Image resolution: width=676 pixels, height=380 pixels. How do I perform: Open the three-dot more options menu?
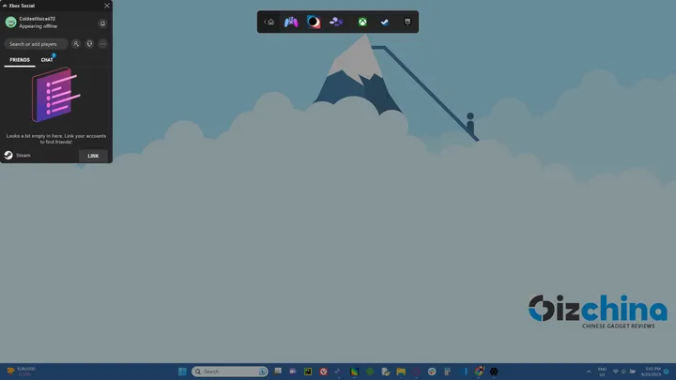[102, 44]
